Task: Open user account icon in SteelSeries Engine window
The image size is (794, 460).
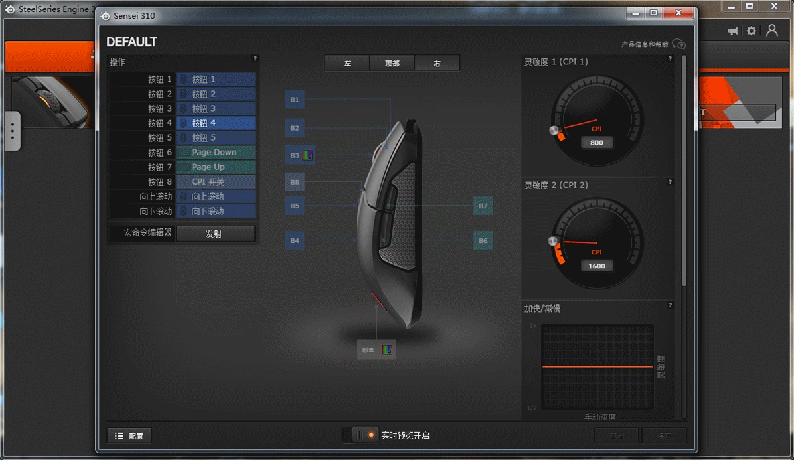Action: (x=771, y=31)
